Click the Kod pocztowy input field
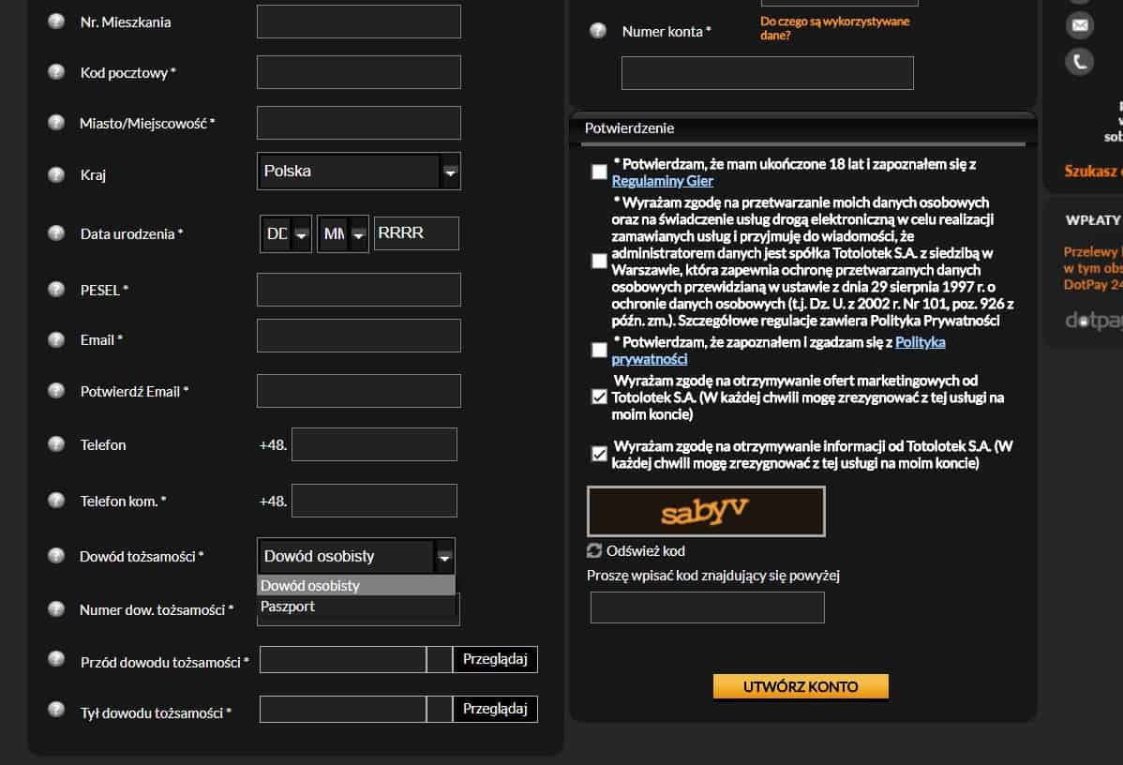Screen dimensions: 1123x765 [x=359, y=72]
